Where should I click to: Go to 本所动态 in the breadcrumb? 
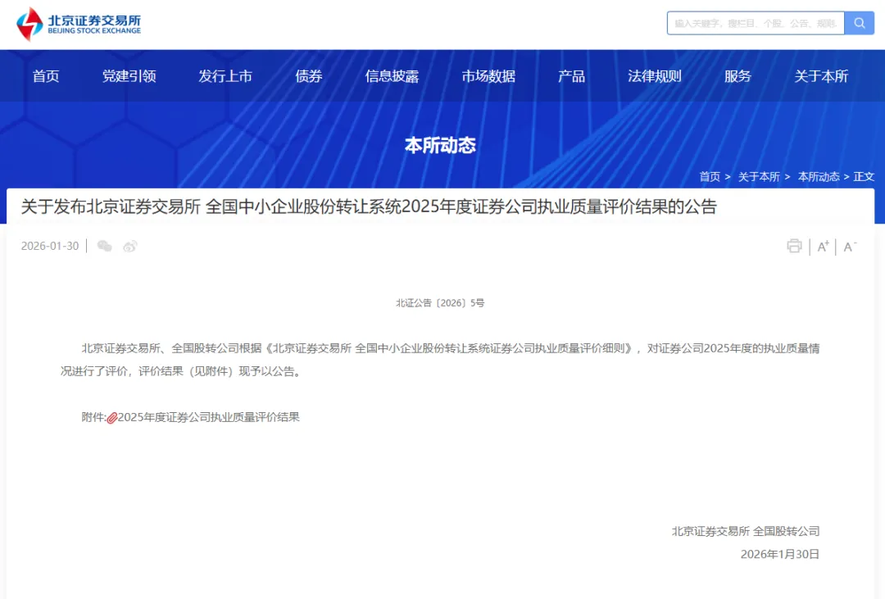coord(819,177)
